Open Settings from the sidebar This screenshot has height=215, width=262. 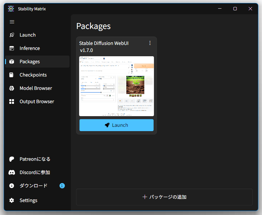(37, 200)
